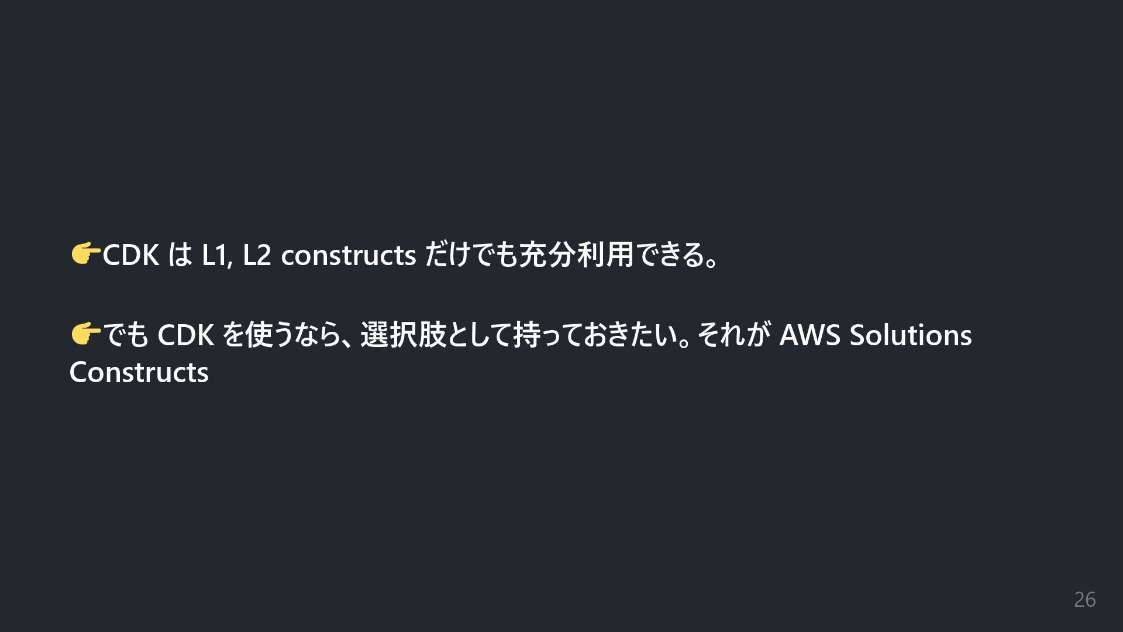Click the pointing hand emoji before CDK
1123x632 pixels.
click(85, 254)
